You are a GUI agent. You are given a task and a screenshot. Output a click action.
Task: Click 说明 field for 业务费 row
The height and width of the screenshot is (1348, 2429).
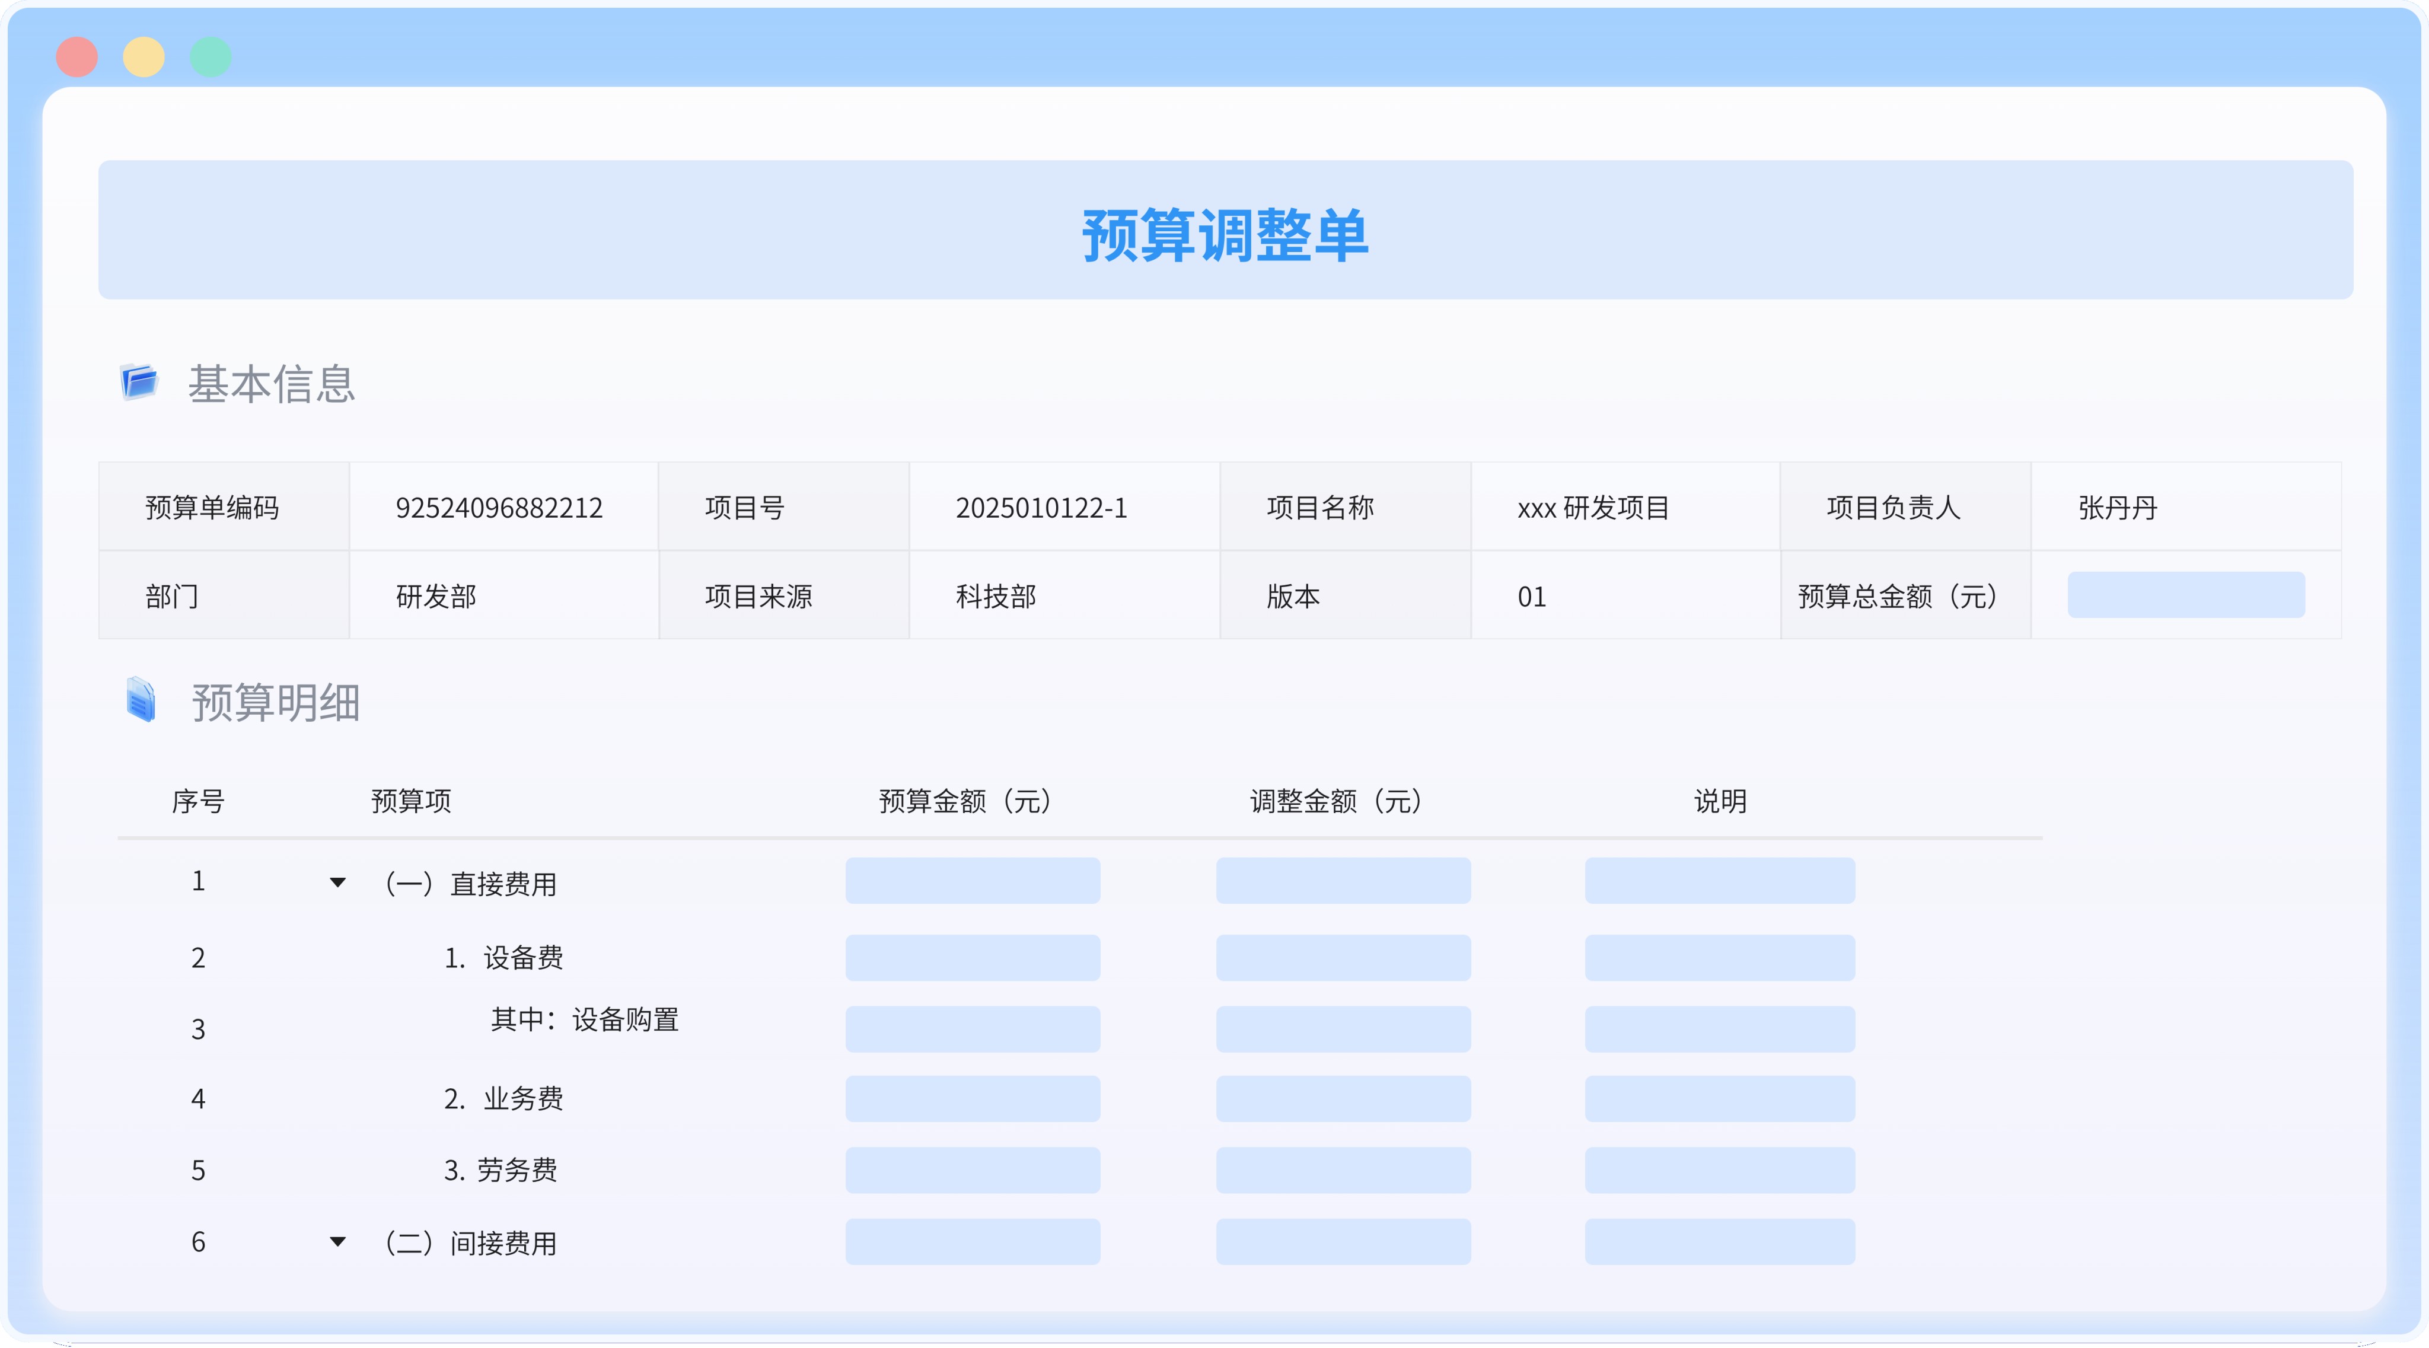1720,1099
